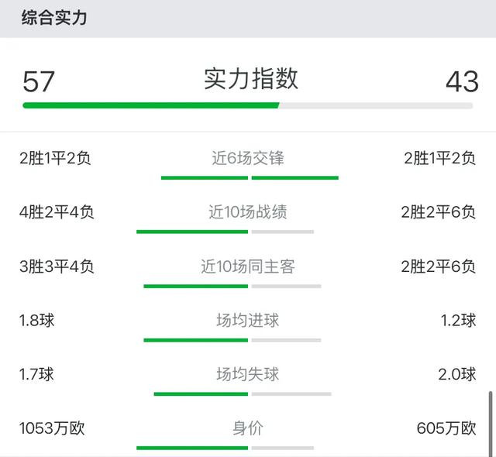The height and width of the screenshot is (457, 496).
Task: Click the vertical scrollbar on right edge
Action: pyautogui.click(x=491, y=423)
